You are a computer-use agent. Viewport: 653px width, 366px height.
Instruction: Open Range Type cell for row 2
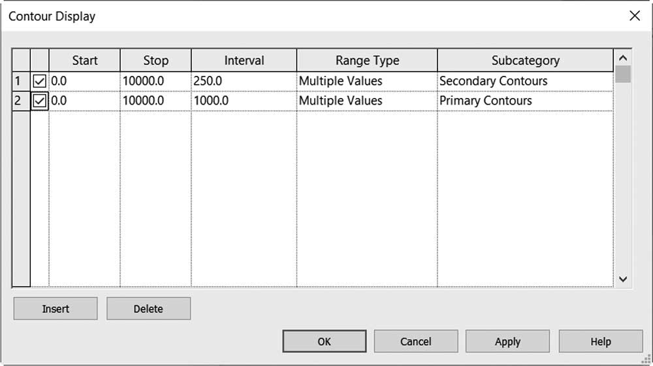click(367, 101)
